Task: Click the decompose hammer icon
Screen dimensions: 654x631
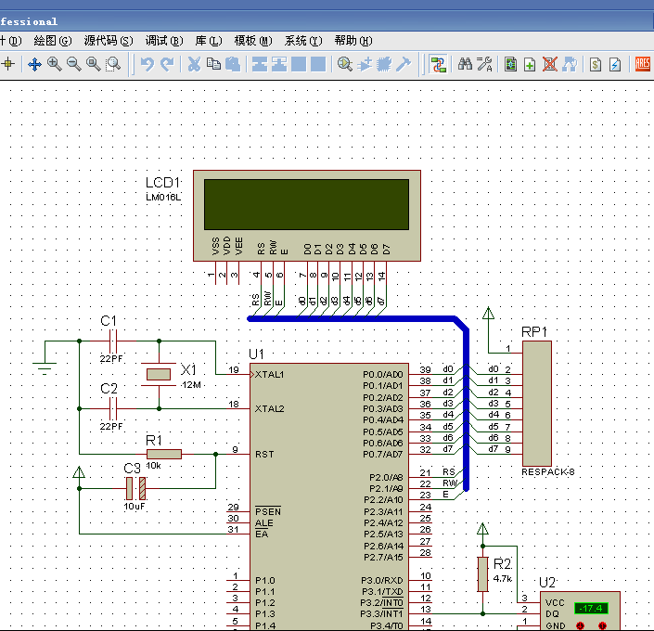Action: coord(404,64)
